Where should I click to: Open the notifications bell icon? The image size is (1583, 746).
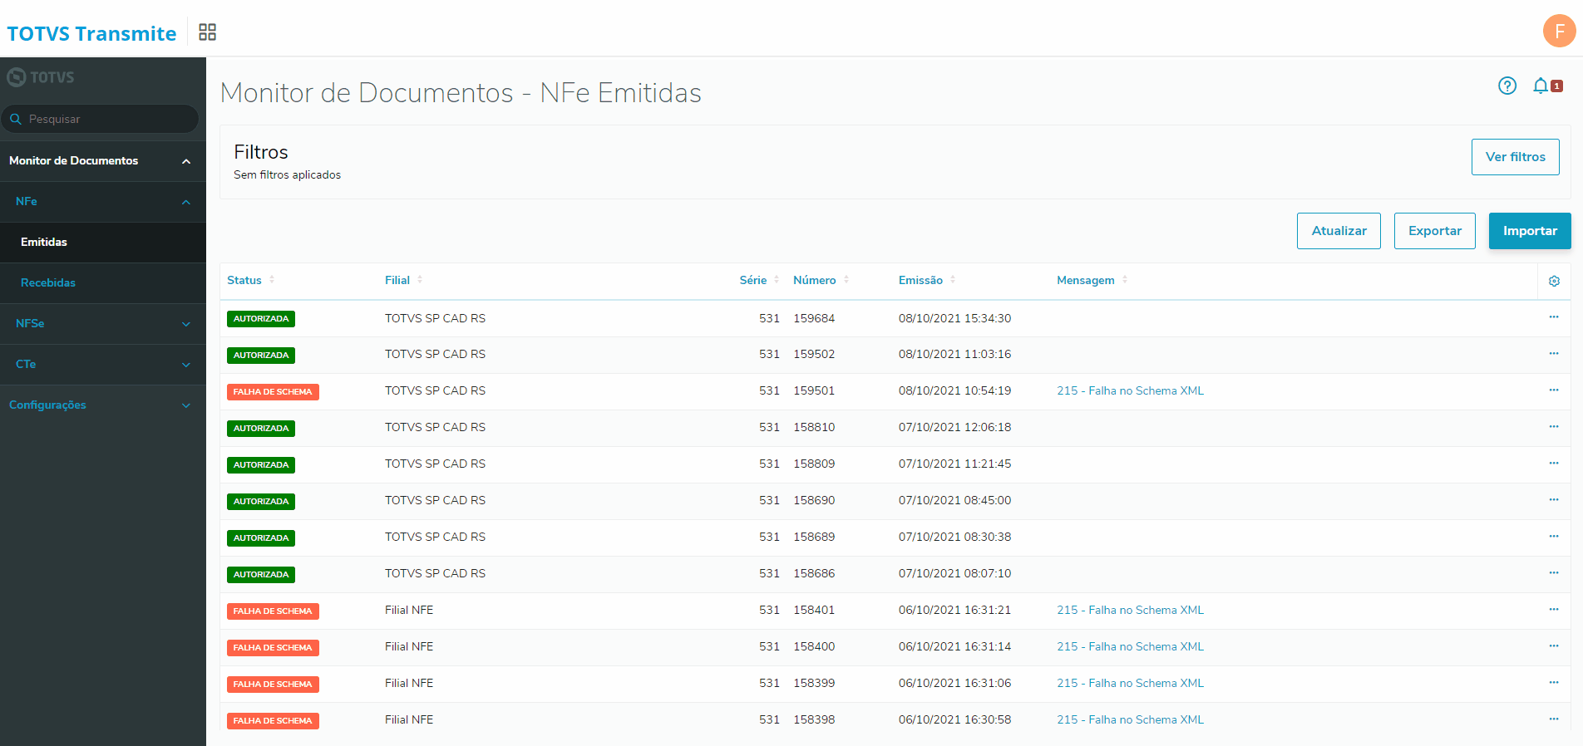click(x=1541, y=86)
